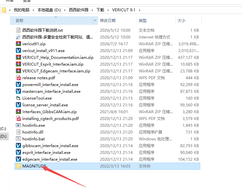The height and width of the screenshot is (194, 242).
Task: Click the V icon of esprit_interface_install.exe
Action: click(18, 152)
